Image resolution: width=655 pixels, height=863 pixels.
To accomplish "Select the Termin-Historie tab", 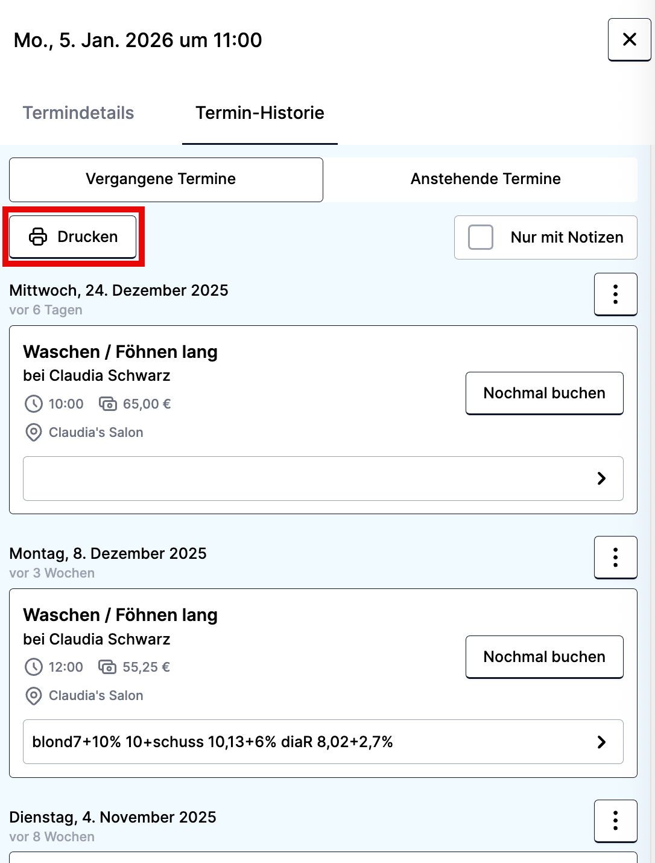I will pyautogui.click(x=260, y=113).
